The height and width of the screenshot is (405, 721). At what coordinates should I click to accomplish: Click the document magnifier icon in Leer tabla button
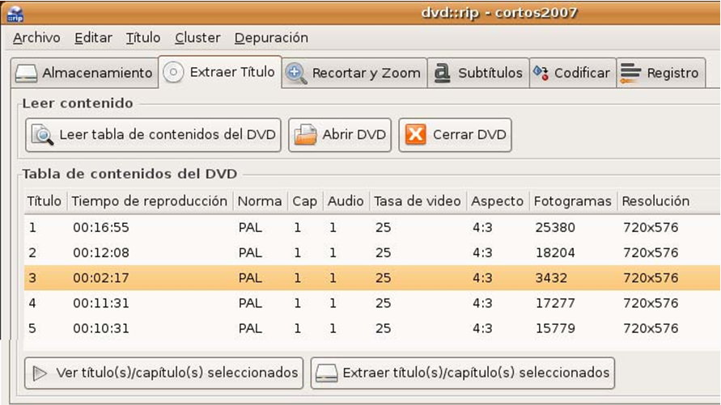pyautogui.click(x=42, y=135)
